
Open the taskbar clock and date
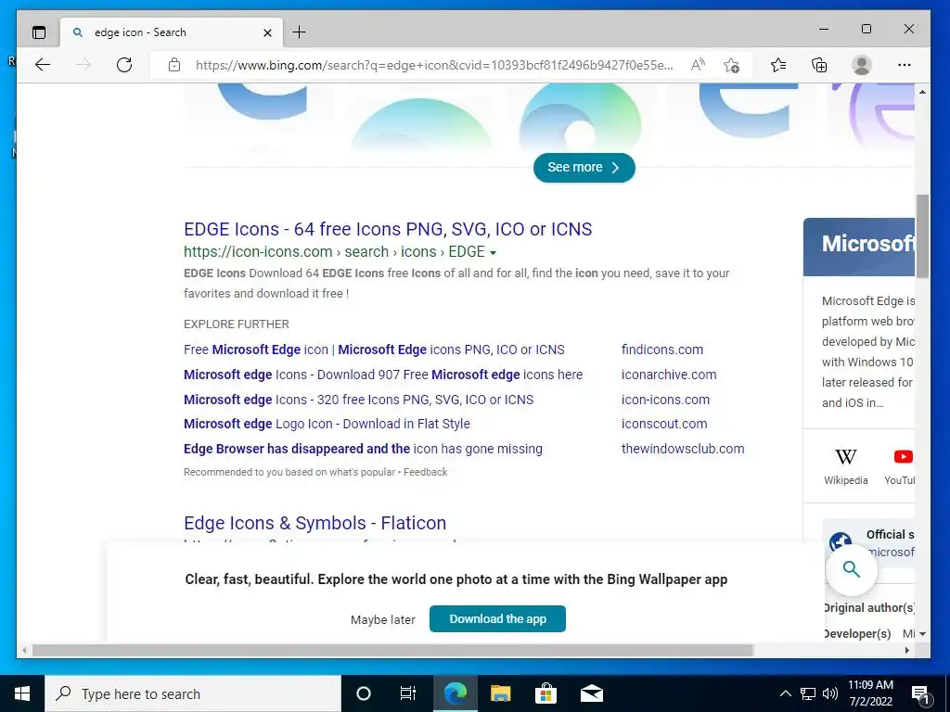(870, 693)
